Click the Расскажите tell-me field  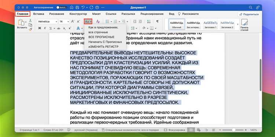tap(188, 14)
